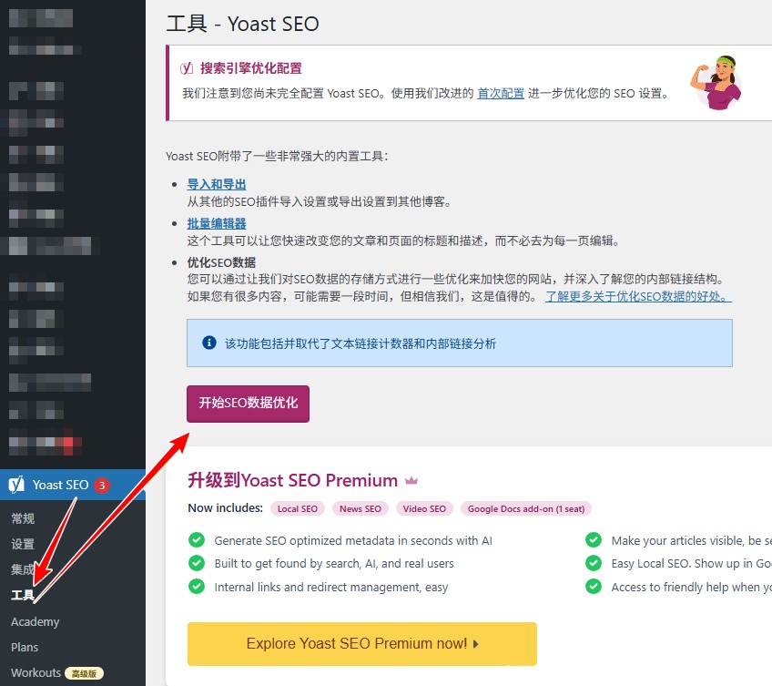The image size is (772, 686).
Task: Click the green check beside Easy Local SEO
Action: [594, 563]
